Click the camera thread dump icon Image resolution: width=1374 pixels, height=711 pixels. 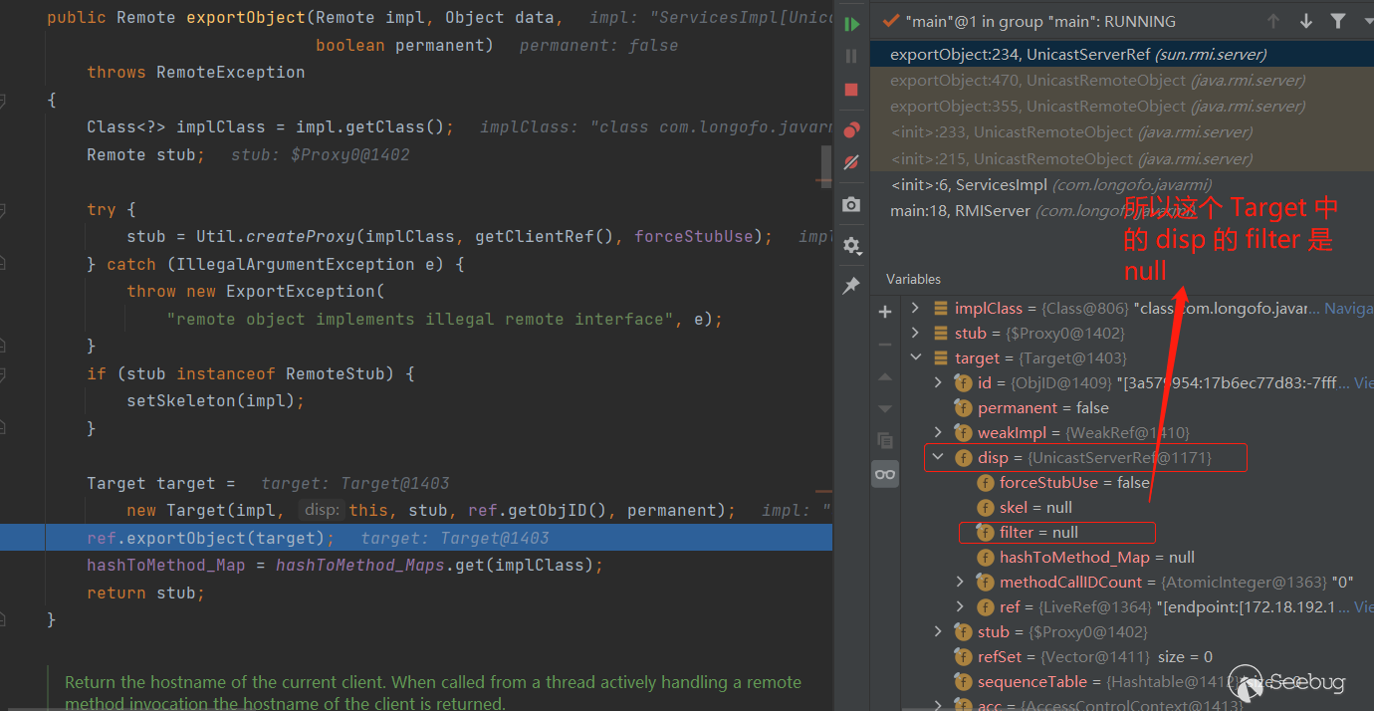tap(851, 204)
